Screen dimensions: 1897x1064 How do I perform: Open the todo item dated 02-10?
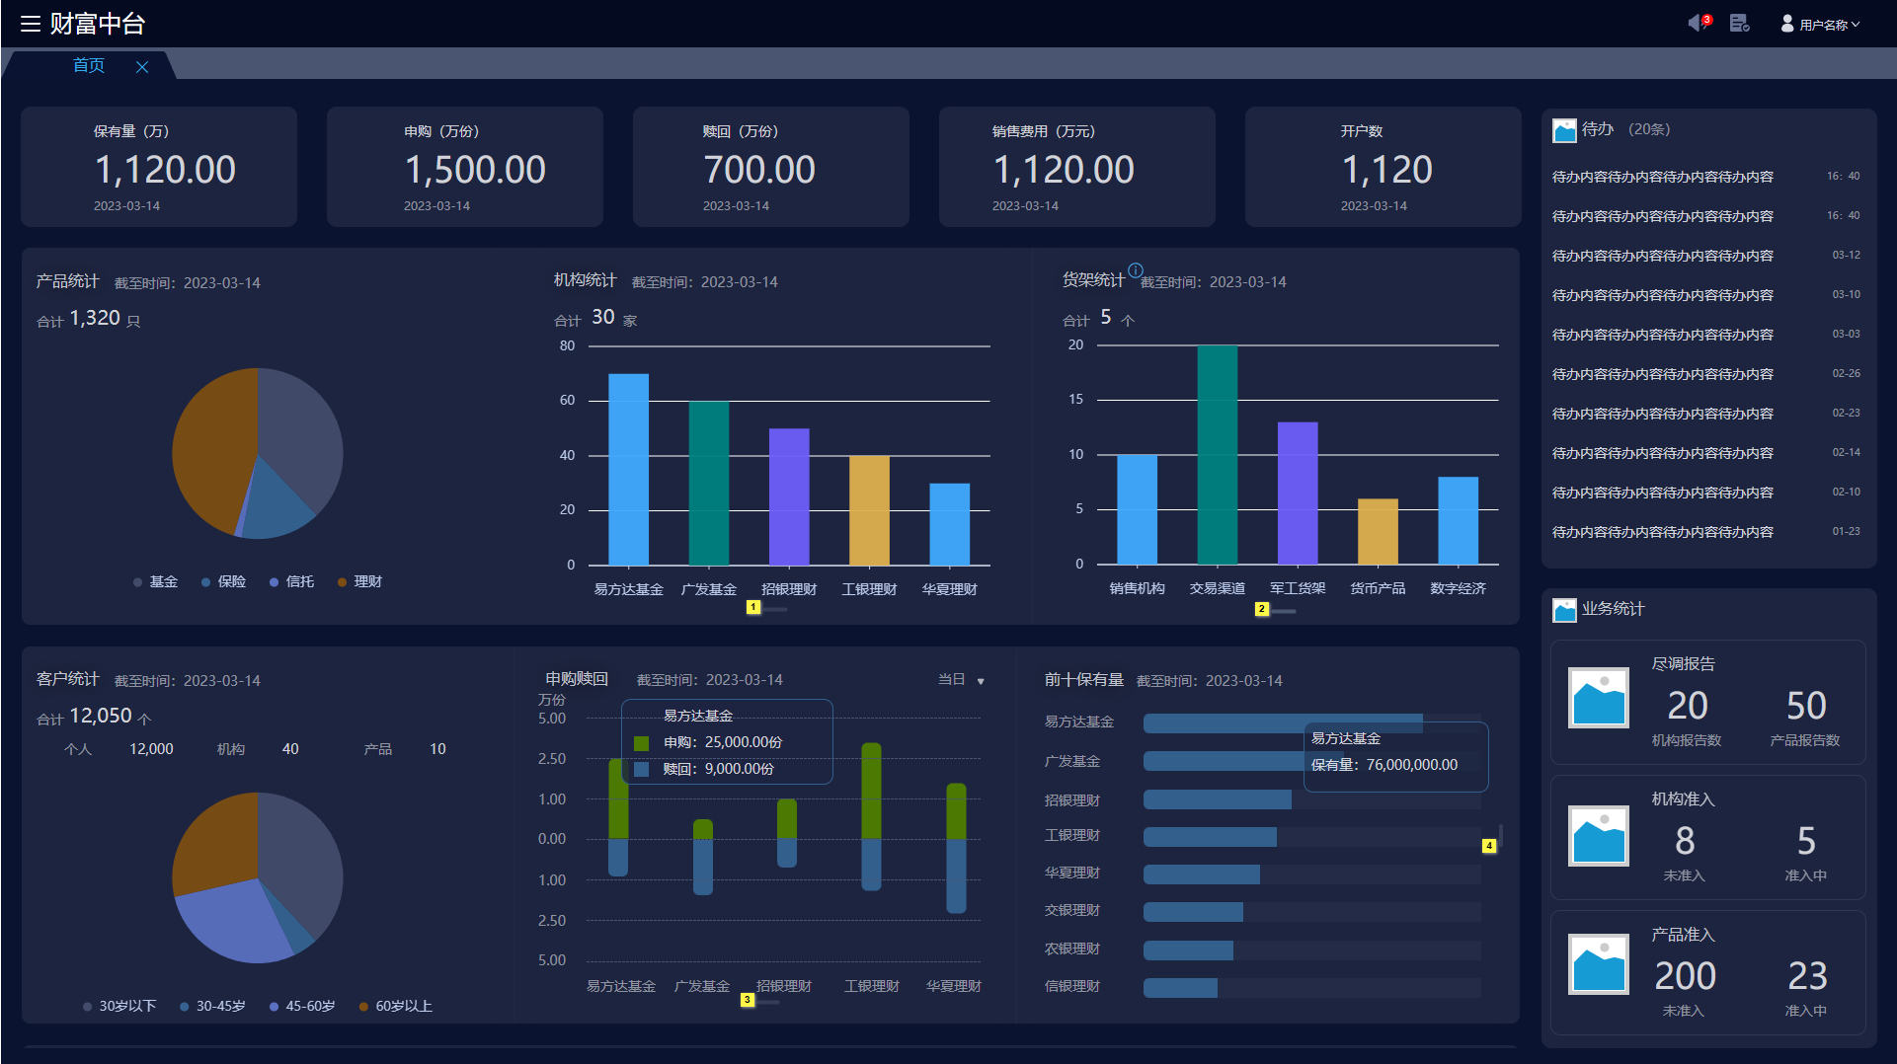click(x=1706, y=493)
